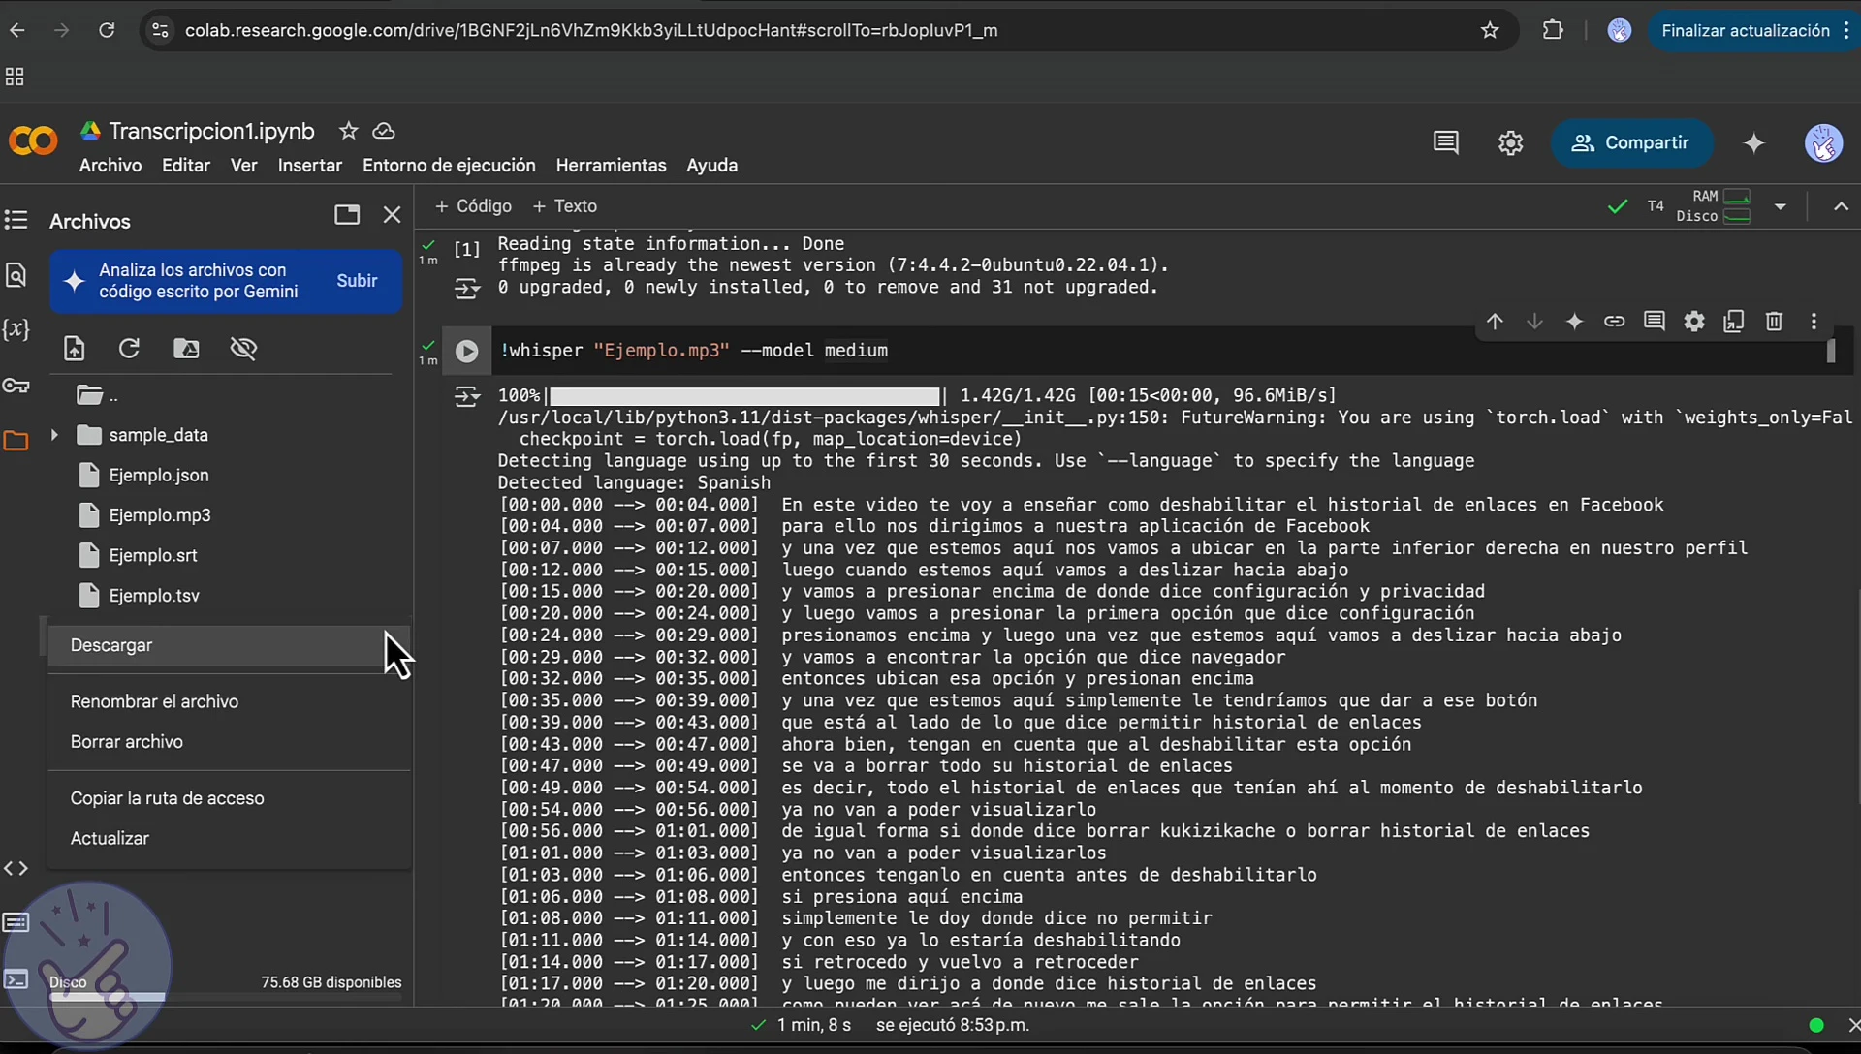This screenshot has height=1054, width=1861.
Task: Open the command palette sidebar icon
Action: (x=16, y=922)
